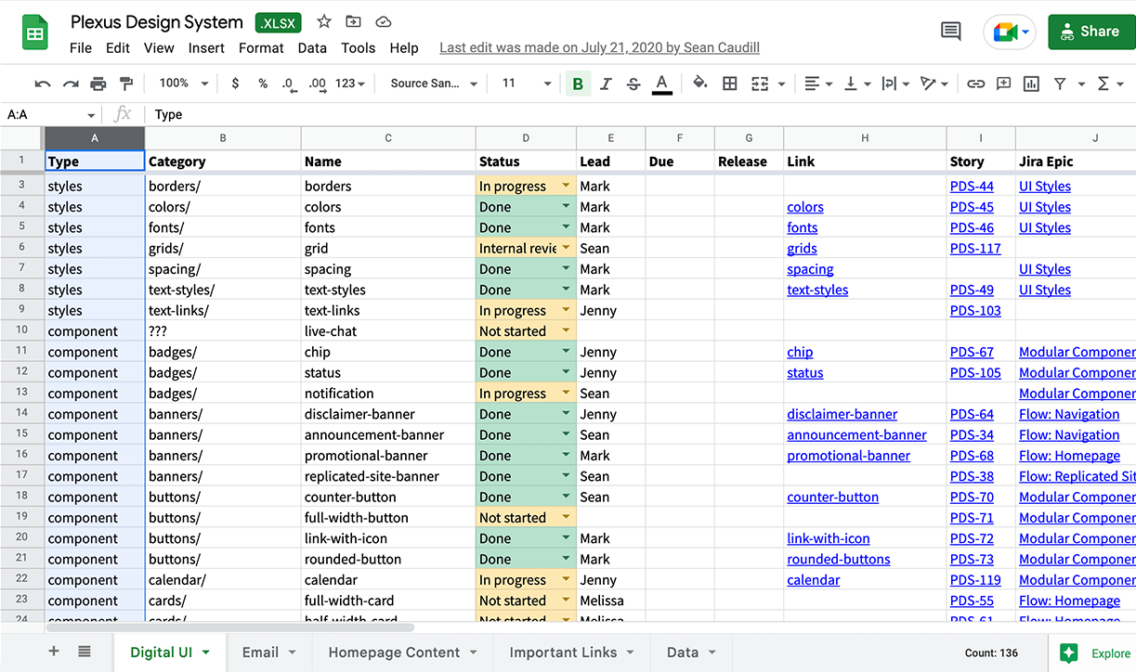Decrease decimal places icon
The height and width of the screenshot is (672, 1136).
pyautogui.click(x=289, y=84)
